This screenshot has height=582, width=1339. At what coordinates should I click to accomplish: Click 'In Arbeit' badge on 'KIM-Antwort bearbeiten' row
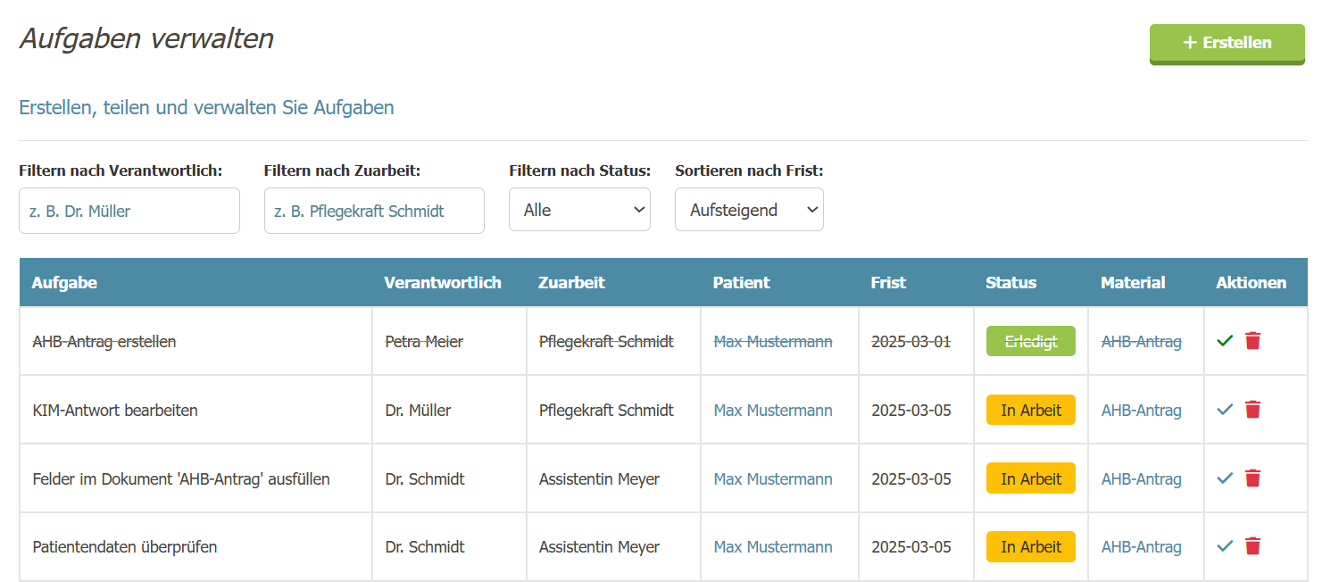click(x=1030, y=409)
